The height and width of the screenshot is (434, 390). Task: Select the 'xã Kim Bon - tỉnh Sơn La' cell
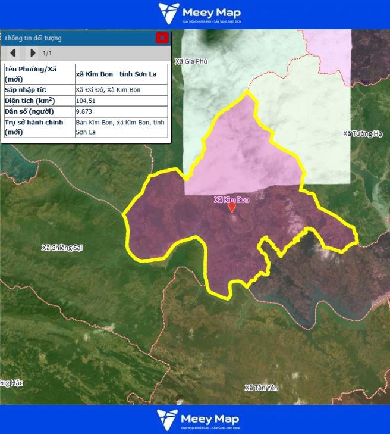(x=121, y=74)
